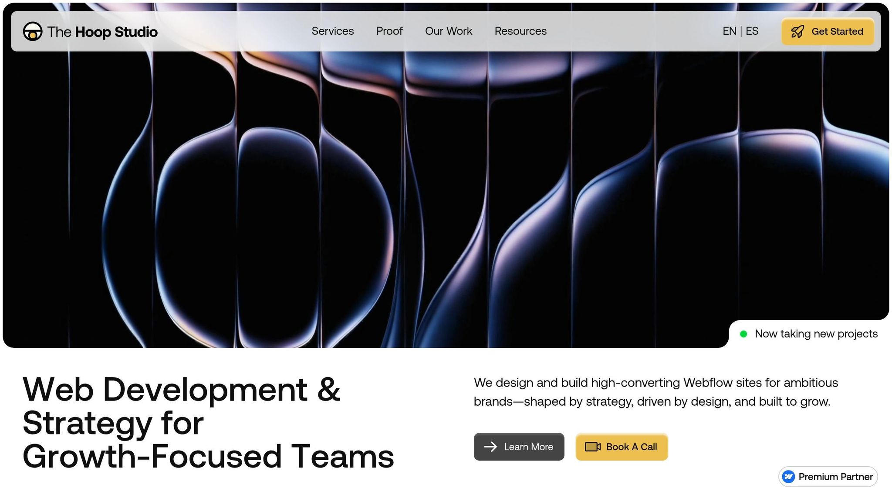Click the Premium Partner badge text
Image resolution: width=892 pixels, height=501 pixels.
coord(835,477)
